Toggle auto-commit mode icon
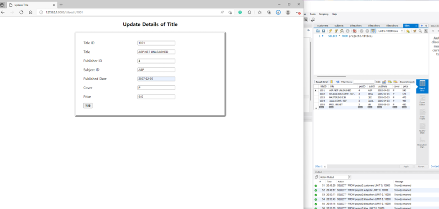 pyautogui.click(x=373, y=31)
